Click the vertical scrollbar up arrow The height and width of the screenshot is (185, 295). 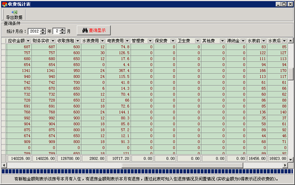point(291,41)
